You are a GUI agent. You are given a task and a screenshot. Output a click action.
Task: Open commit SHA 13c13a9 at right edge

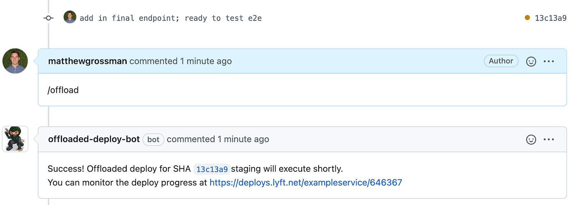[551, 18]
